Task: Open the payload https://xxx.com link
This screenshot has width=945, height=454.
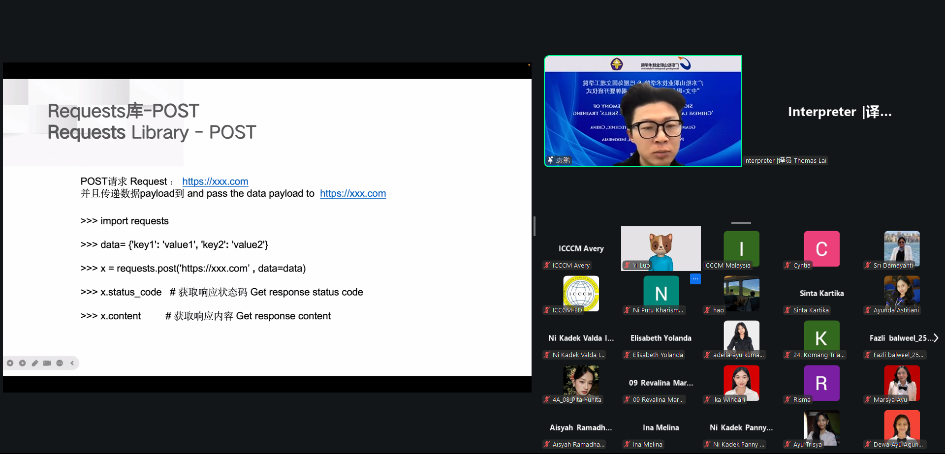Action: pos(353,193)
